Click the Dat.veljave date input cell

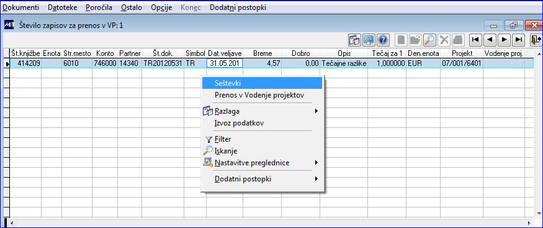[x=225, y=63]
